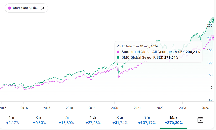
Task: Switch to the 3 m. period
Action: coord(39,120)
